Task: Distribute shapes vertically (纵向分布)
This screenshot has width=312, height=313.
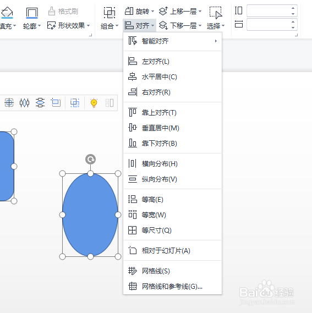Action: coord(172,179)
